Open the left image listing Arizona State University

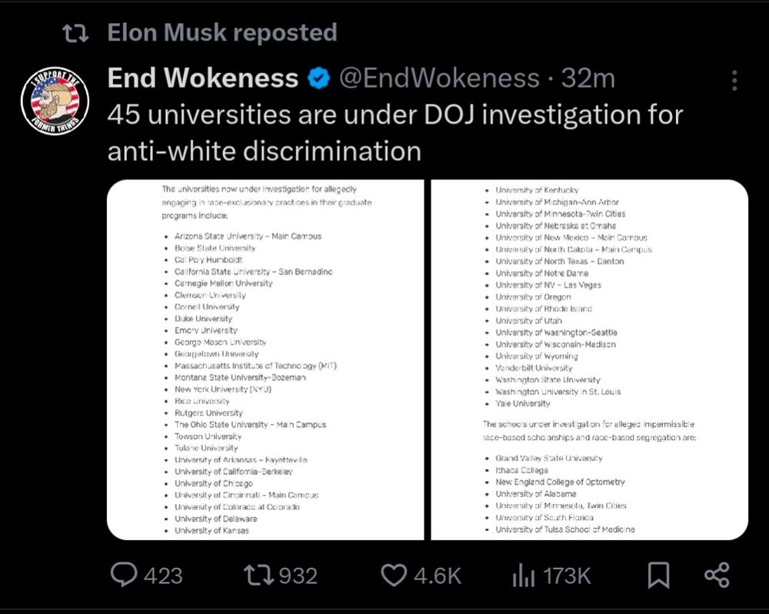pyautogui.click(x=265, y=360)
